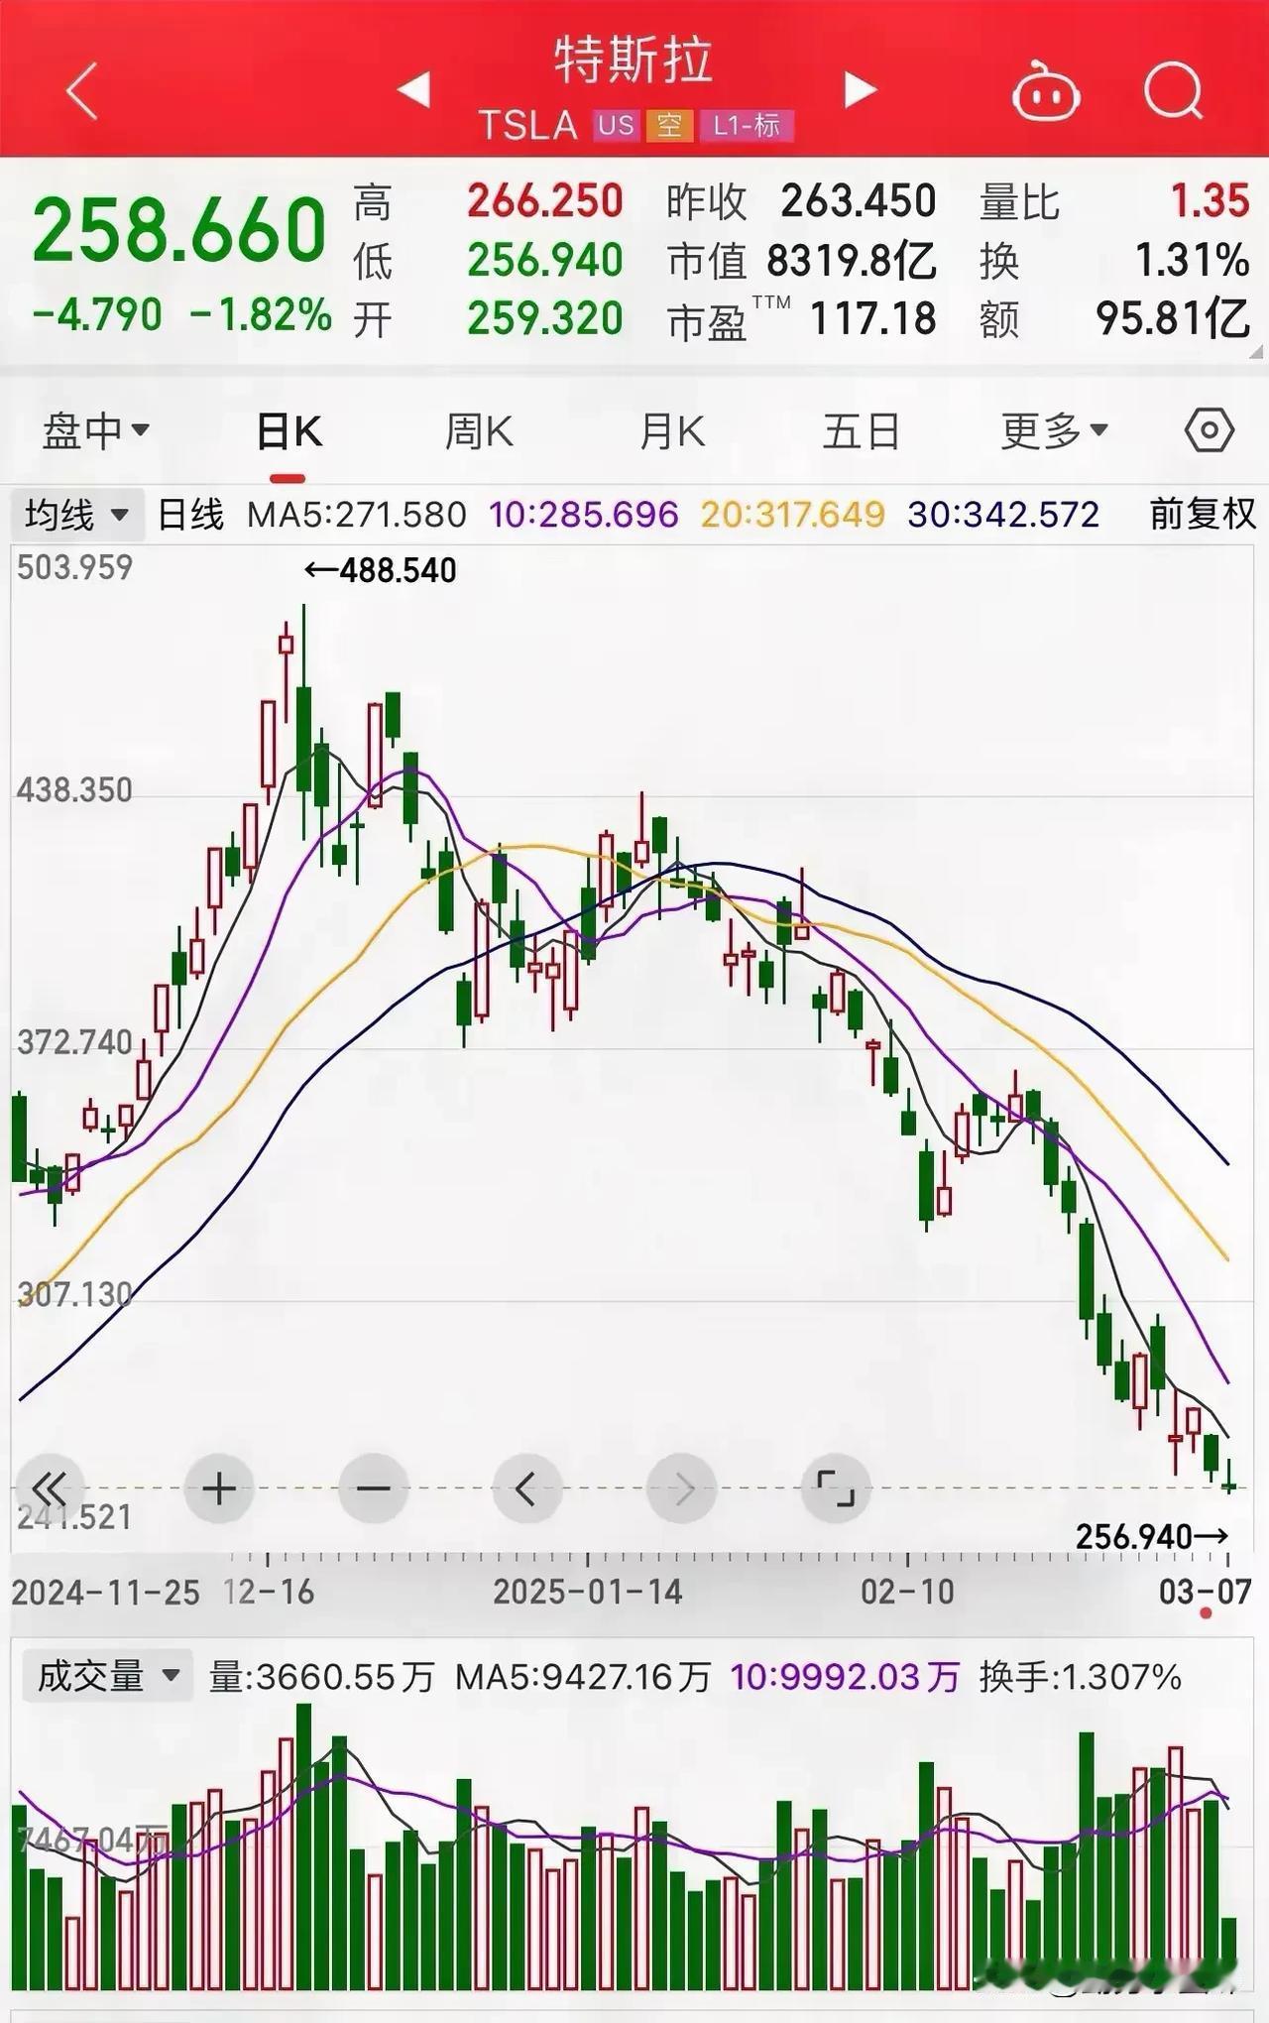1269x2023 pixels.
Task: Open the 均线 indicator dropdown
Action: [x=77, y=515]
